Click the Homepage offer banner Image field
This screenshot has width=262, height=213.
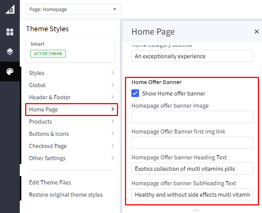(x=192, y=117)
